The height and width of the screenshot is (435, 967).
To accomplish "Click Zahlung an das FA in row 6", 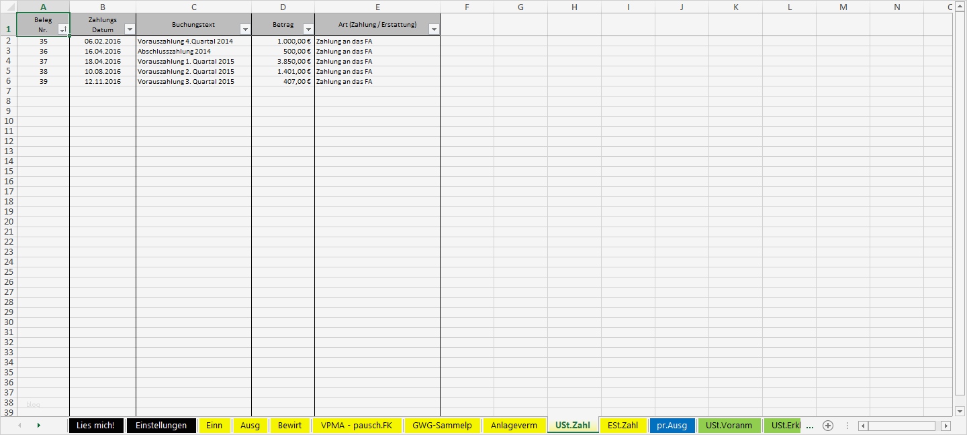I will tap(377, 81).
